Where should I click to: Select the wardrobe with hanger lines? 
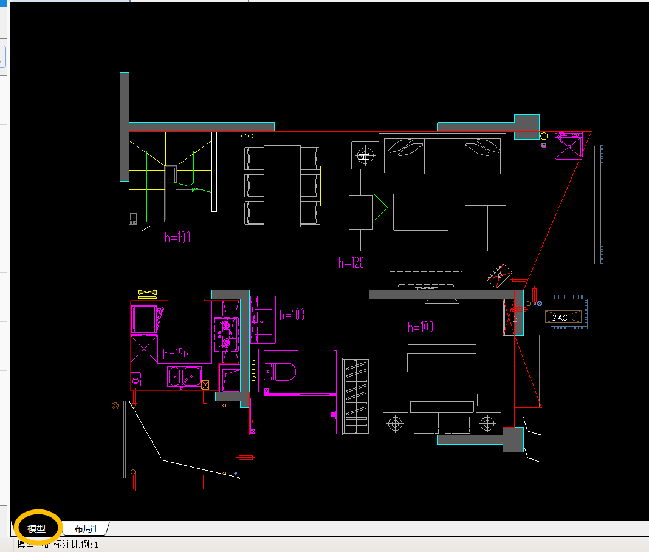click(356, 396)
